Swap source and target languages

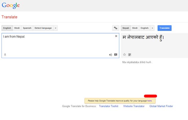click(x=116, y=28)
